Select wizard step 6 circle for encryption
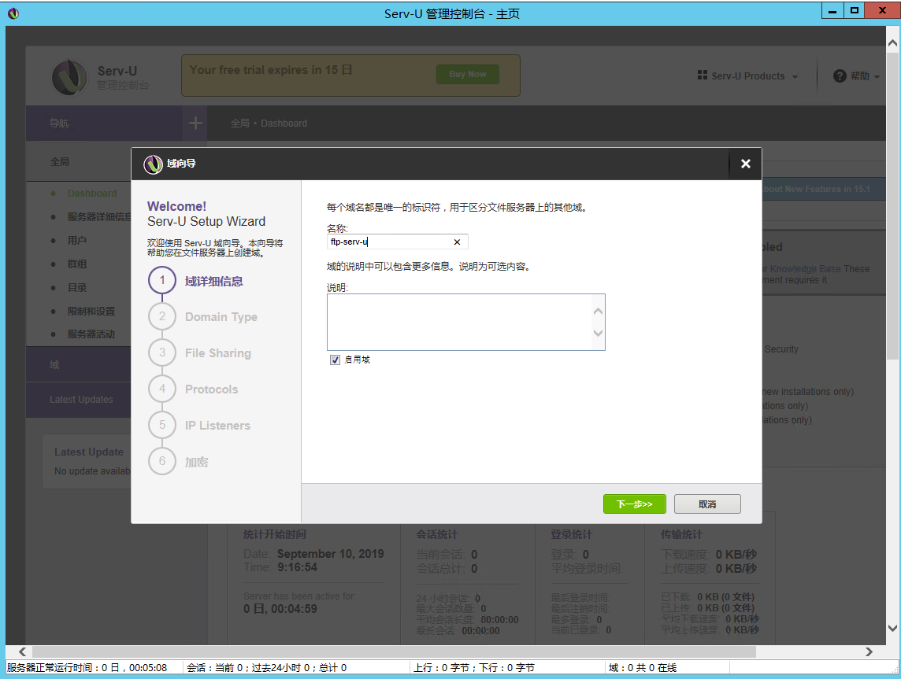 (x=162, y=461)
